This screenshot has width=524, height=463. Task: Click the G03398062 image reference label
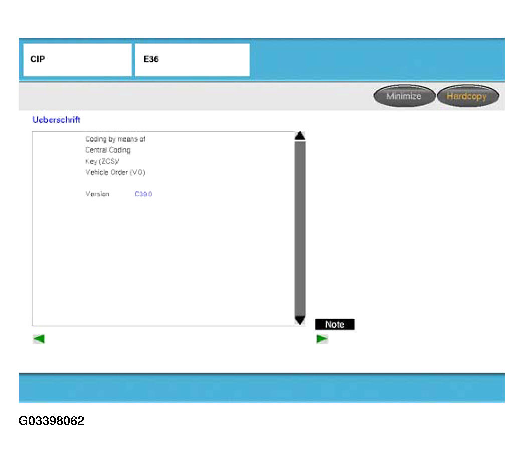(x=51, y=421)
